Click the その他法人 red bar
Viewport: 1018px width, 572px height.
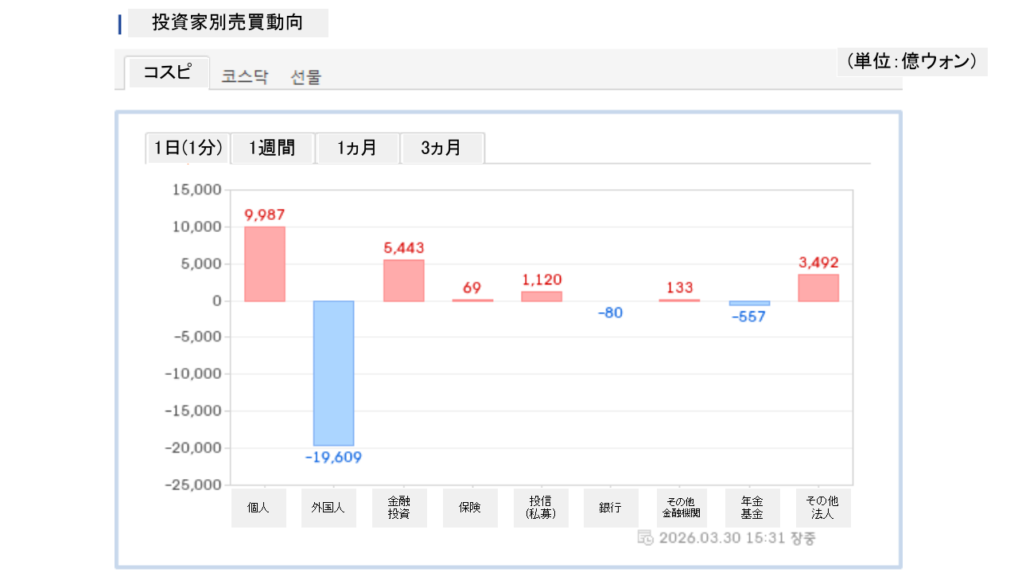818,288
